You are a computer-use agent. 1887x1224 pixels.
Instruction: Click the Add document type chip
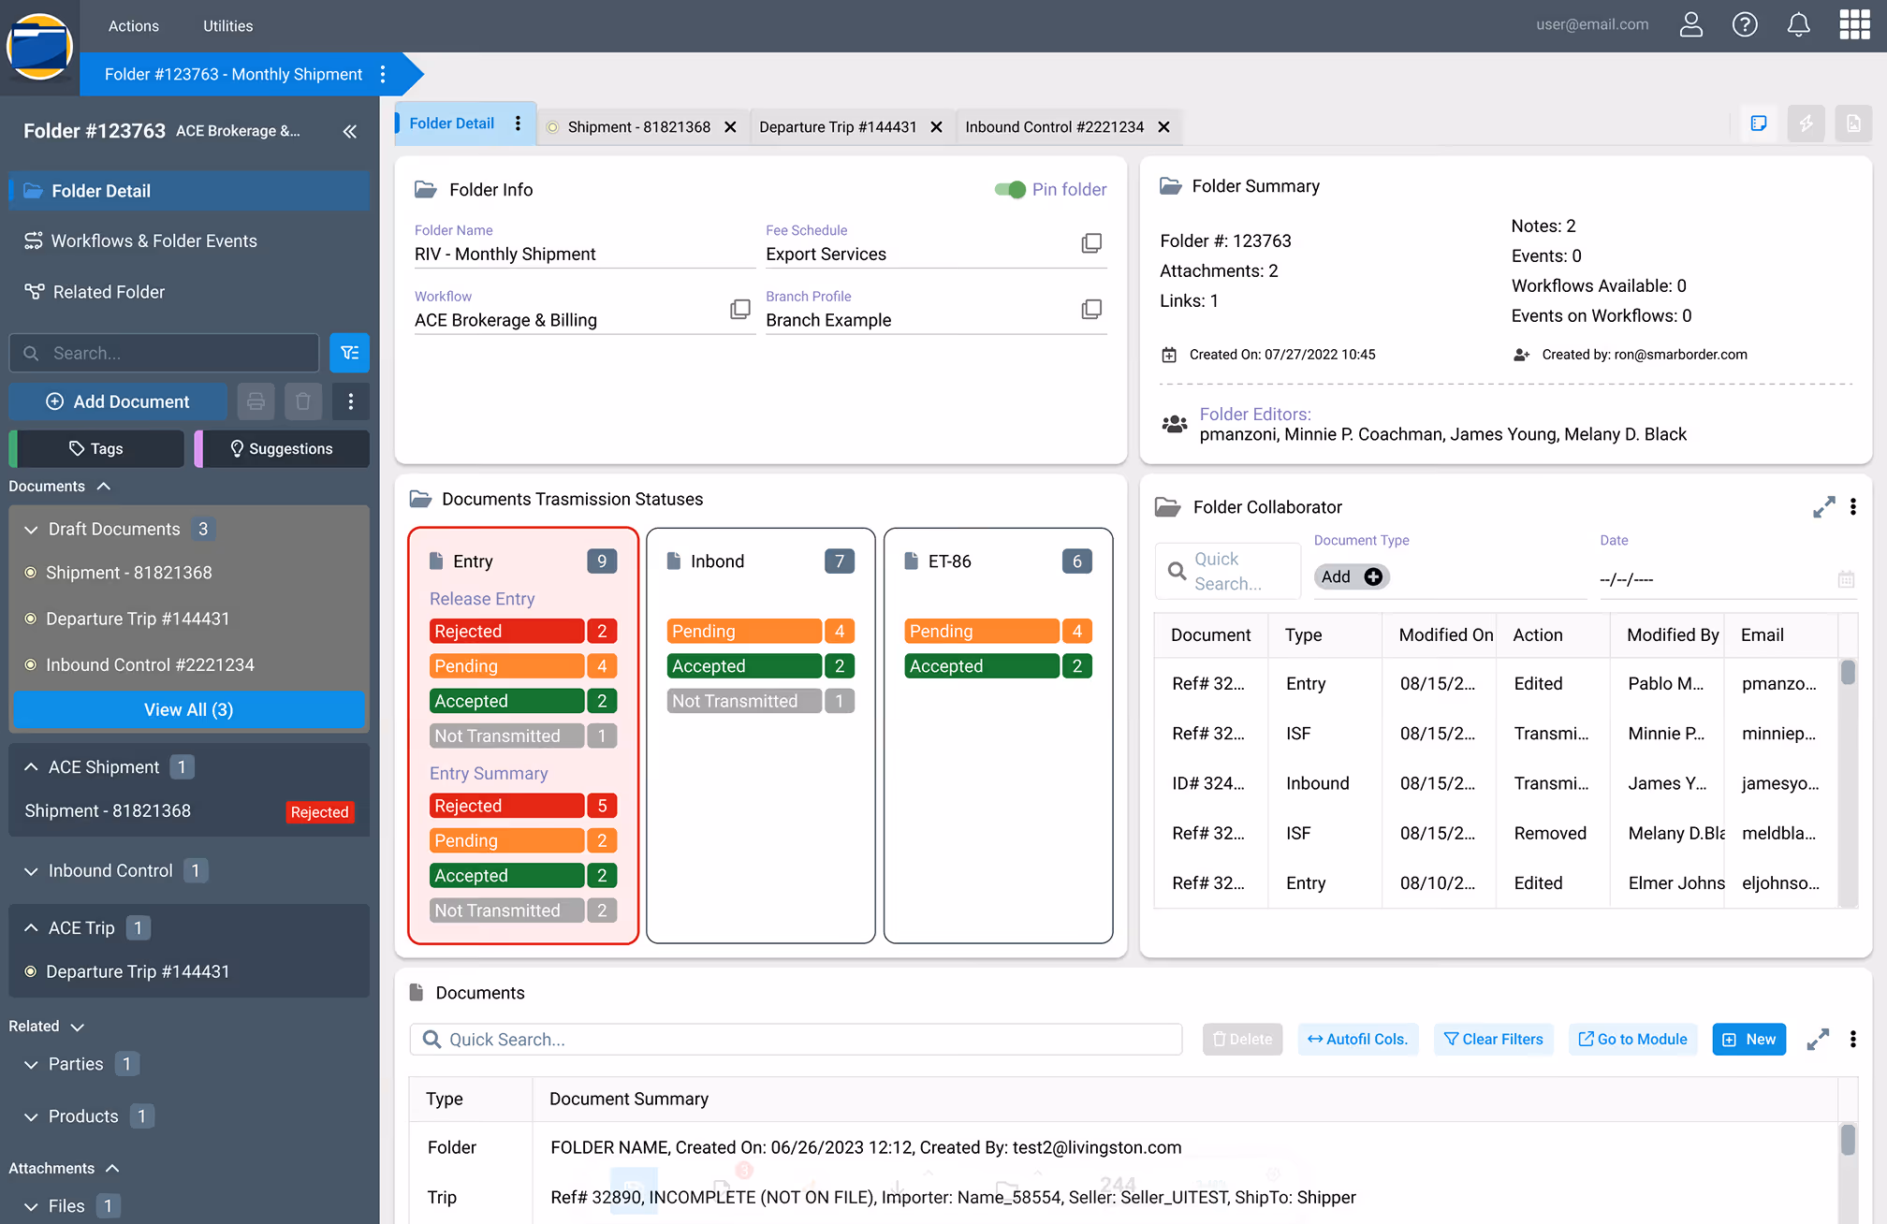pos(1352,577)
